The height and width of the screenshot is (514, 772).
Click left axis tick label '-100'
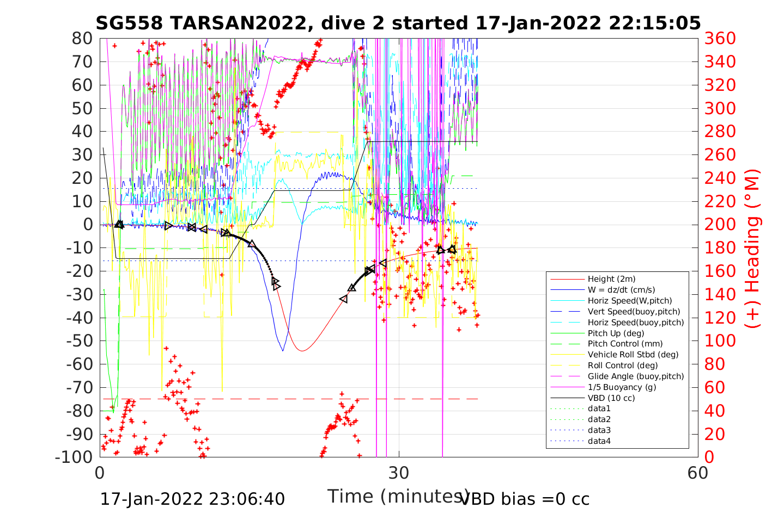[x=75, y=457]
